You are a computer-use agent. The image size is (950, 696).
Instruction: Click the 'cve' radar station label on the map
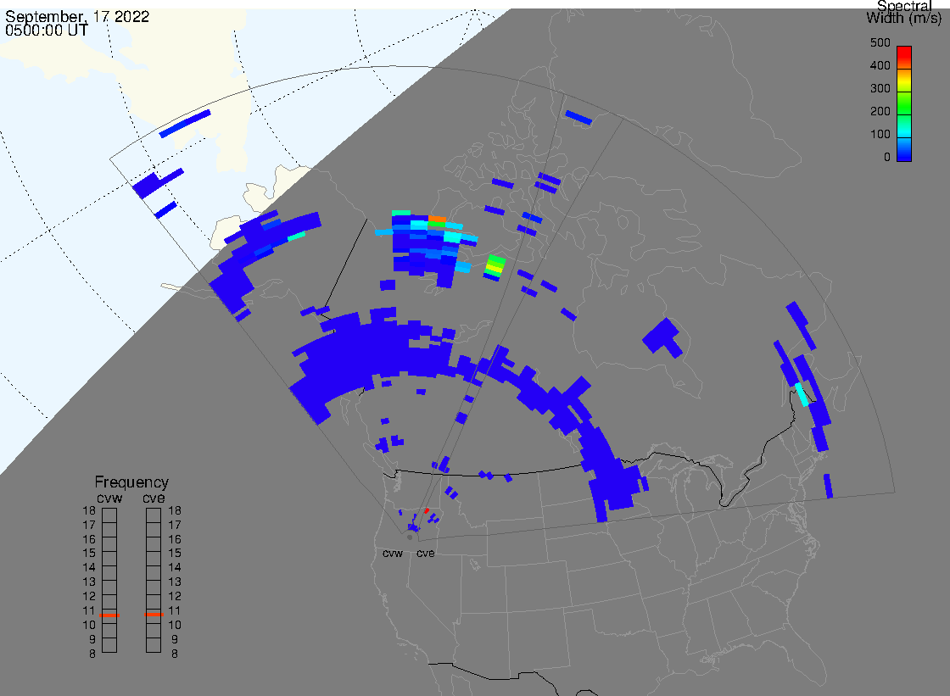coord(425,554)
